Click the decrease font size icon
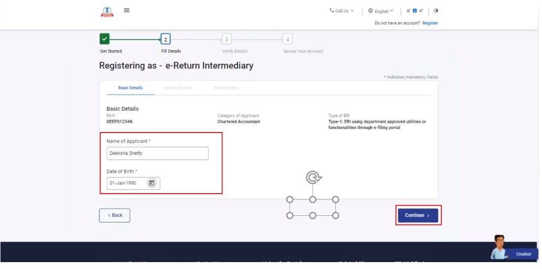The width and height of the screenshot is (542, 269). tap(408, 11)
